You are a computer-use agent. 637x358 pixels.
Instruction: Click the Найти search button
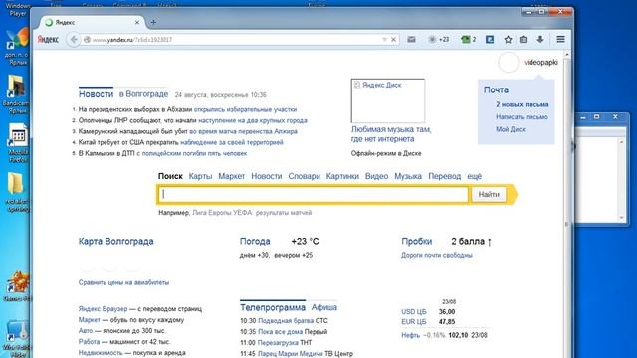[489, 195]
